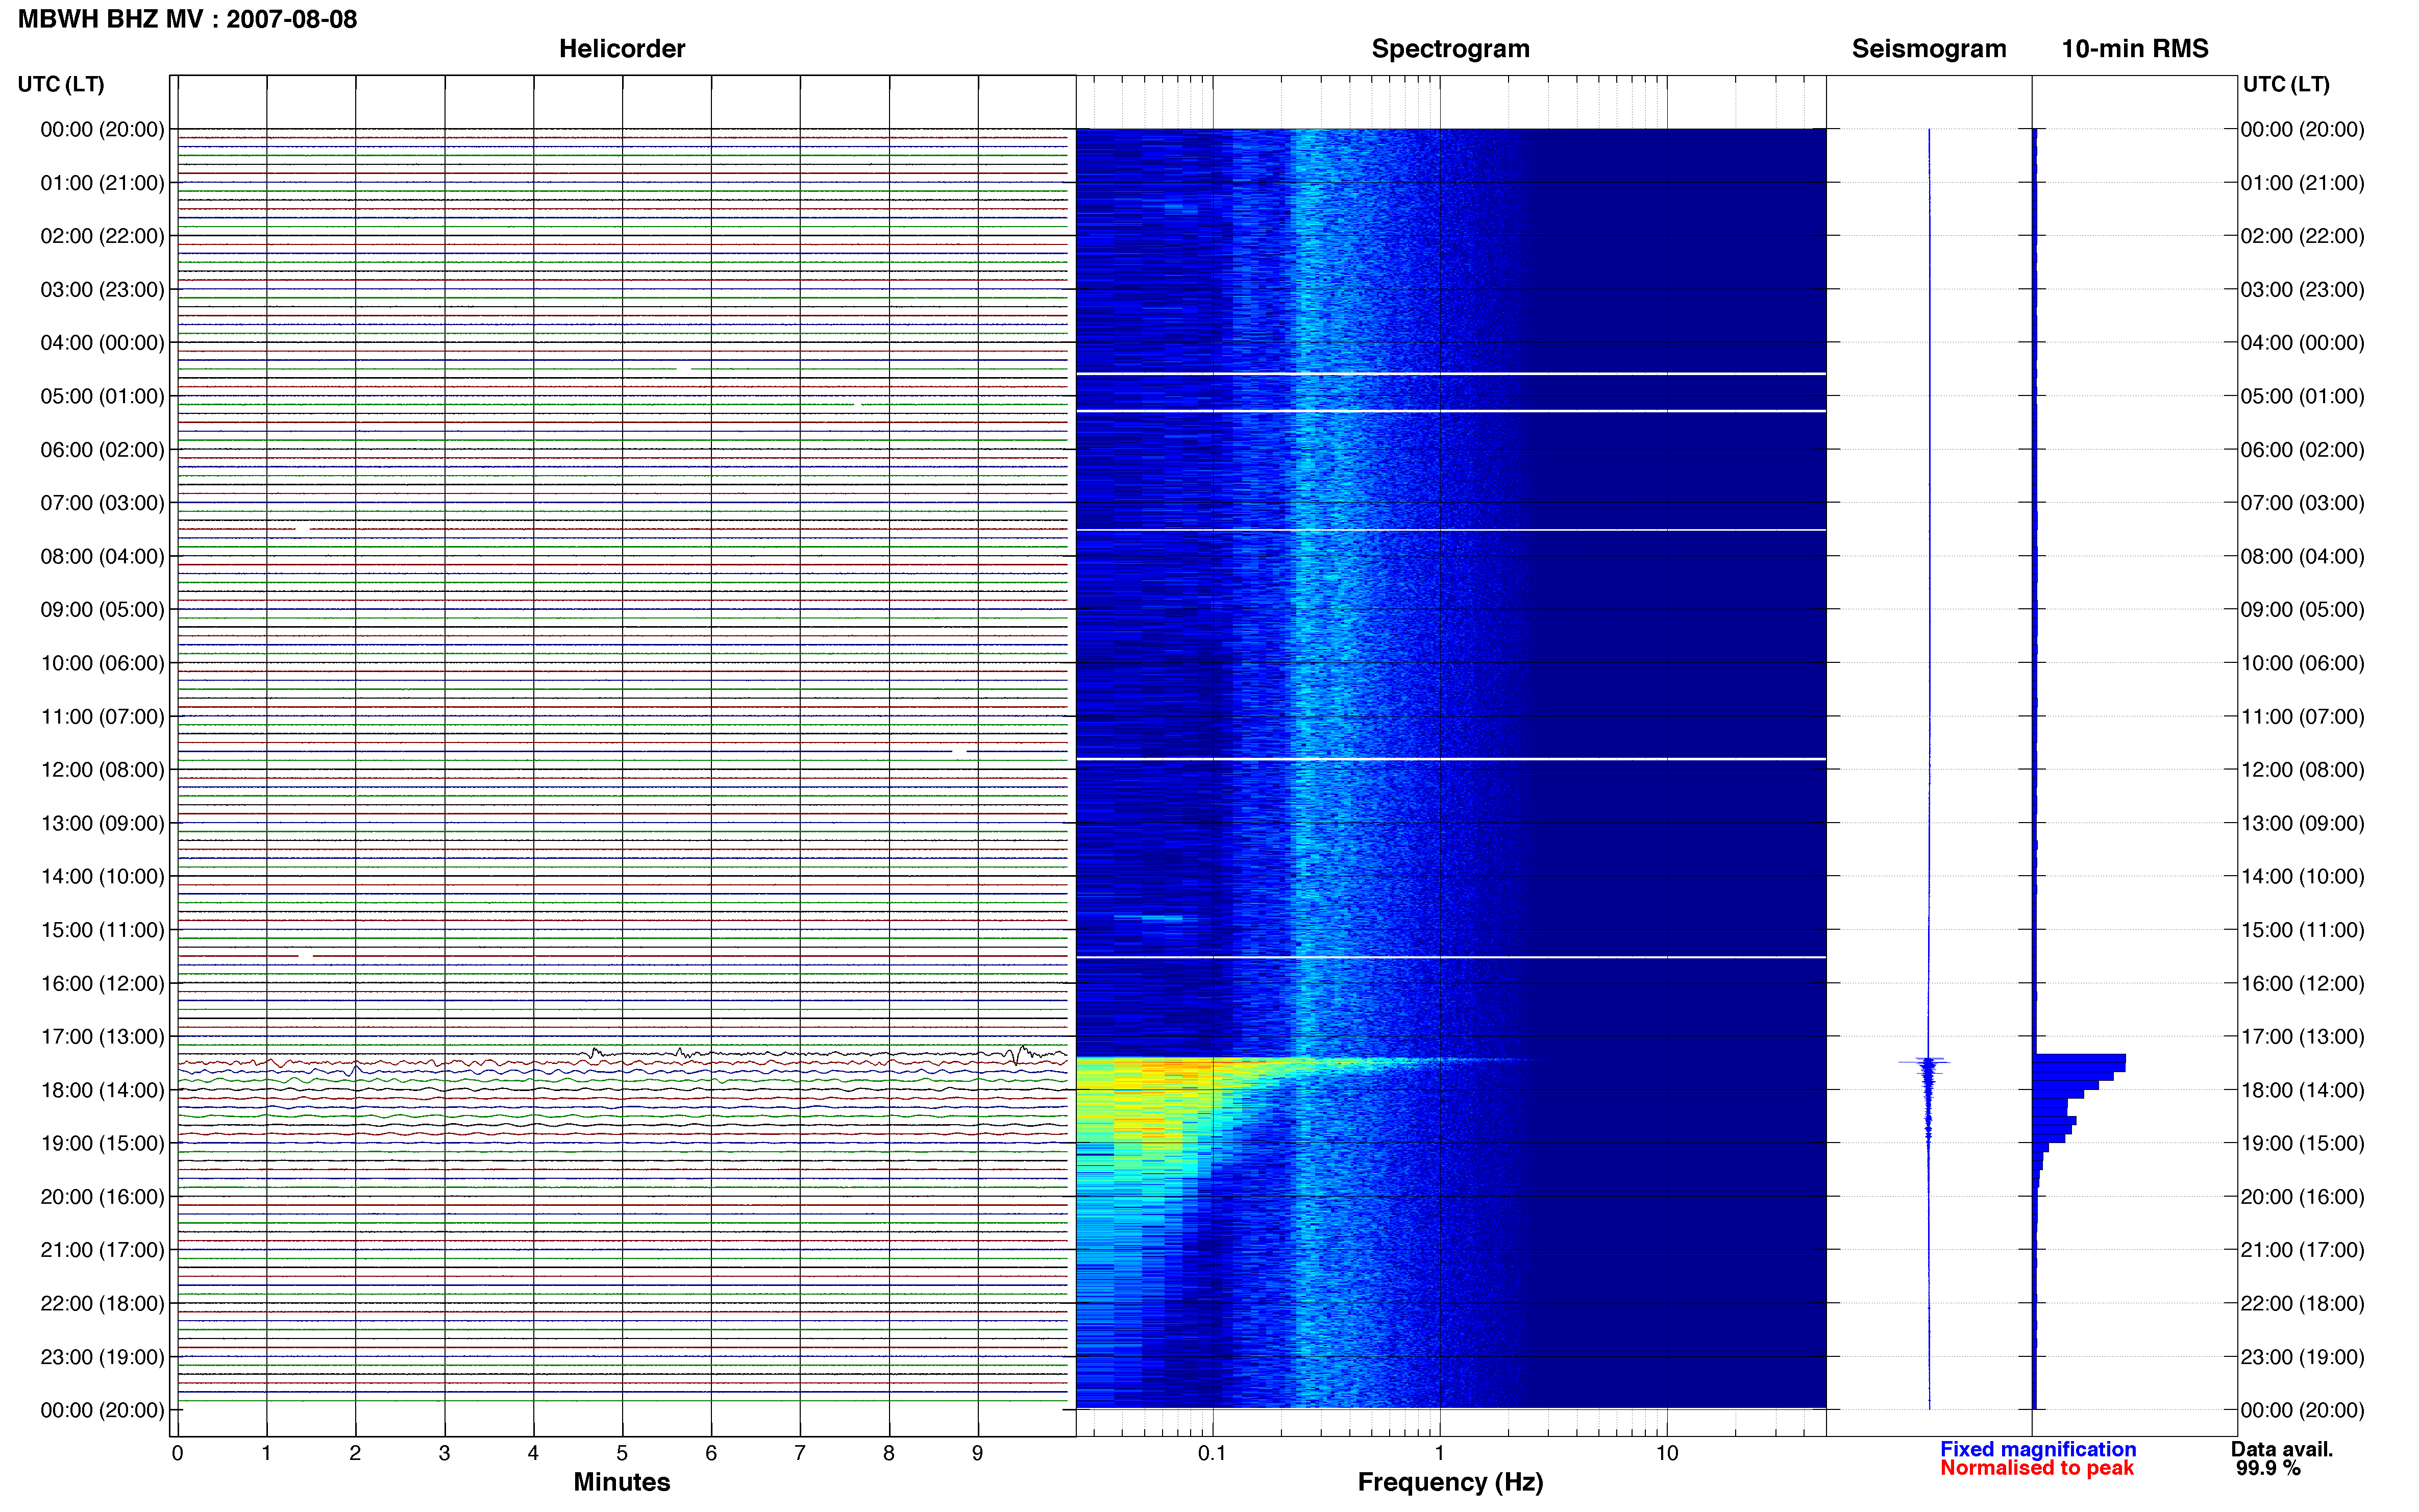Click right time label '19:00 (15:00)'
This screenshot has width=2419, height=1512.
(x=2302, y=1143)
